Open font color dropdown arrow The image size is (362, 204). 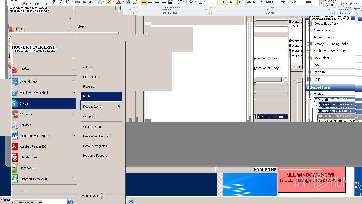click(123, 2)
